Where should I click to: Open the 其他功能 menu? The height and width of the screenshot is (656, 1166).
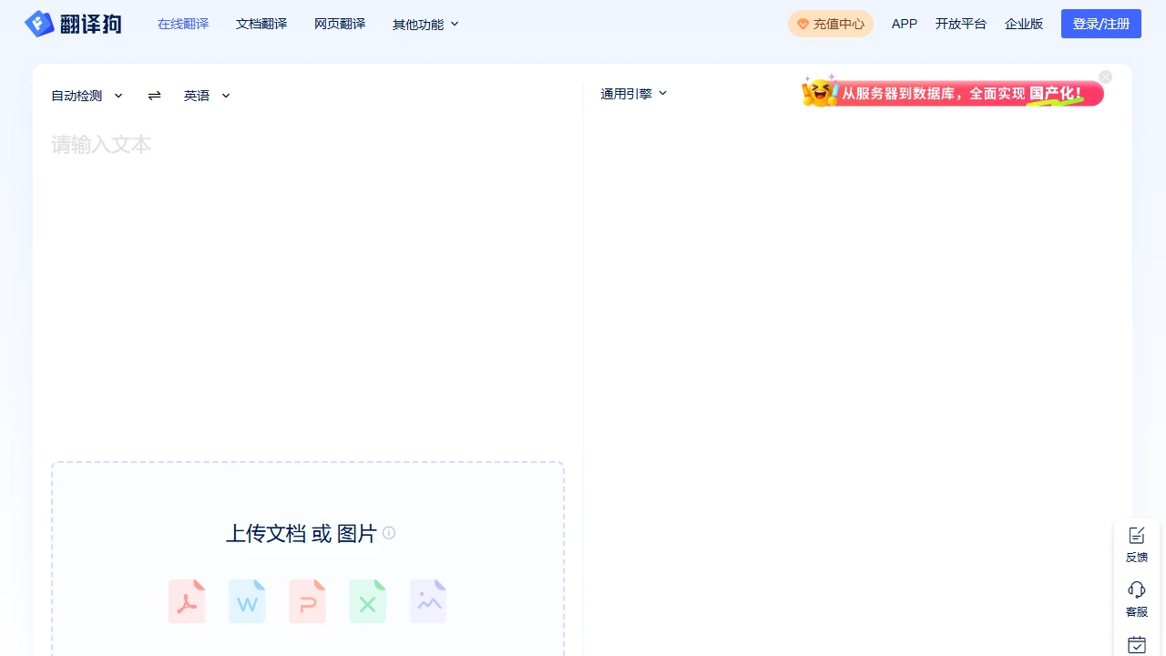click(x=424, y=24)
